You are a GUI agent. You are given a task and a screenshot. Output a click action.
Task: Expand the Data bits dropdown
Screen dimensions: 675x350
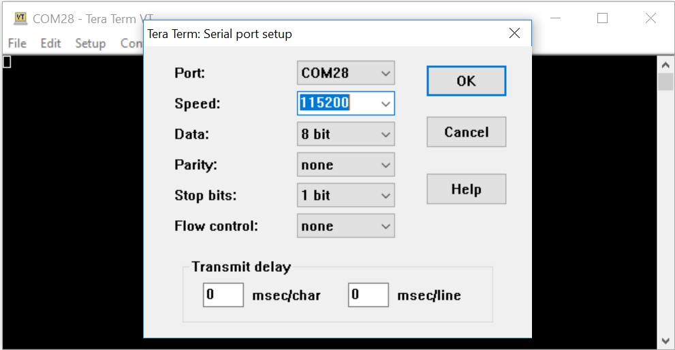(386, 135)
